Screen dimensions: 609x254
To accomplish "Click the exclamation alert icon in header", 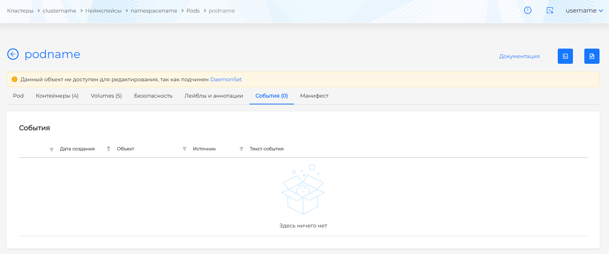I will 527,11.
